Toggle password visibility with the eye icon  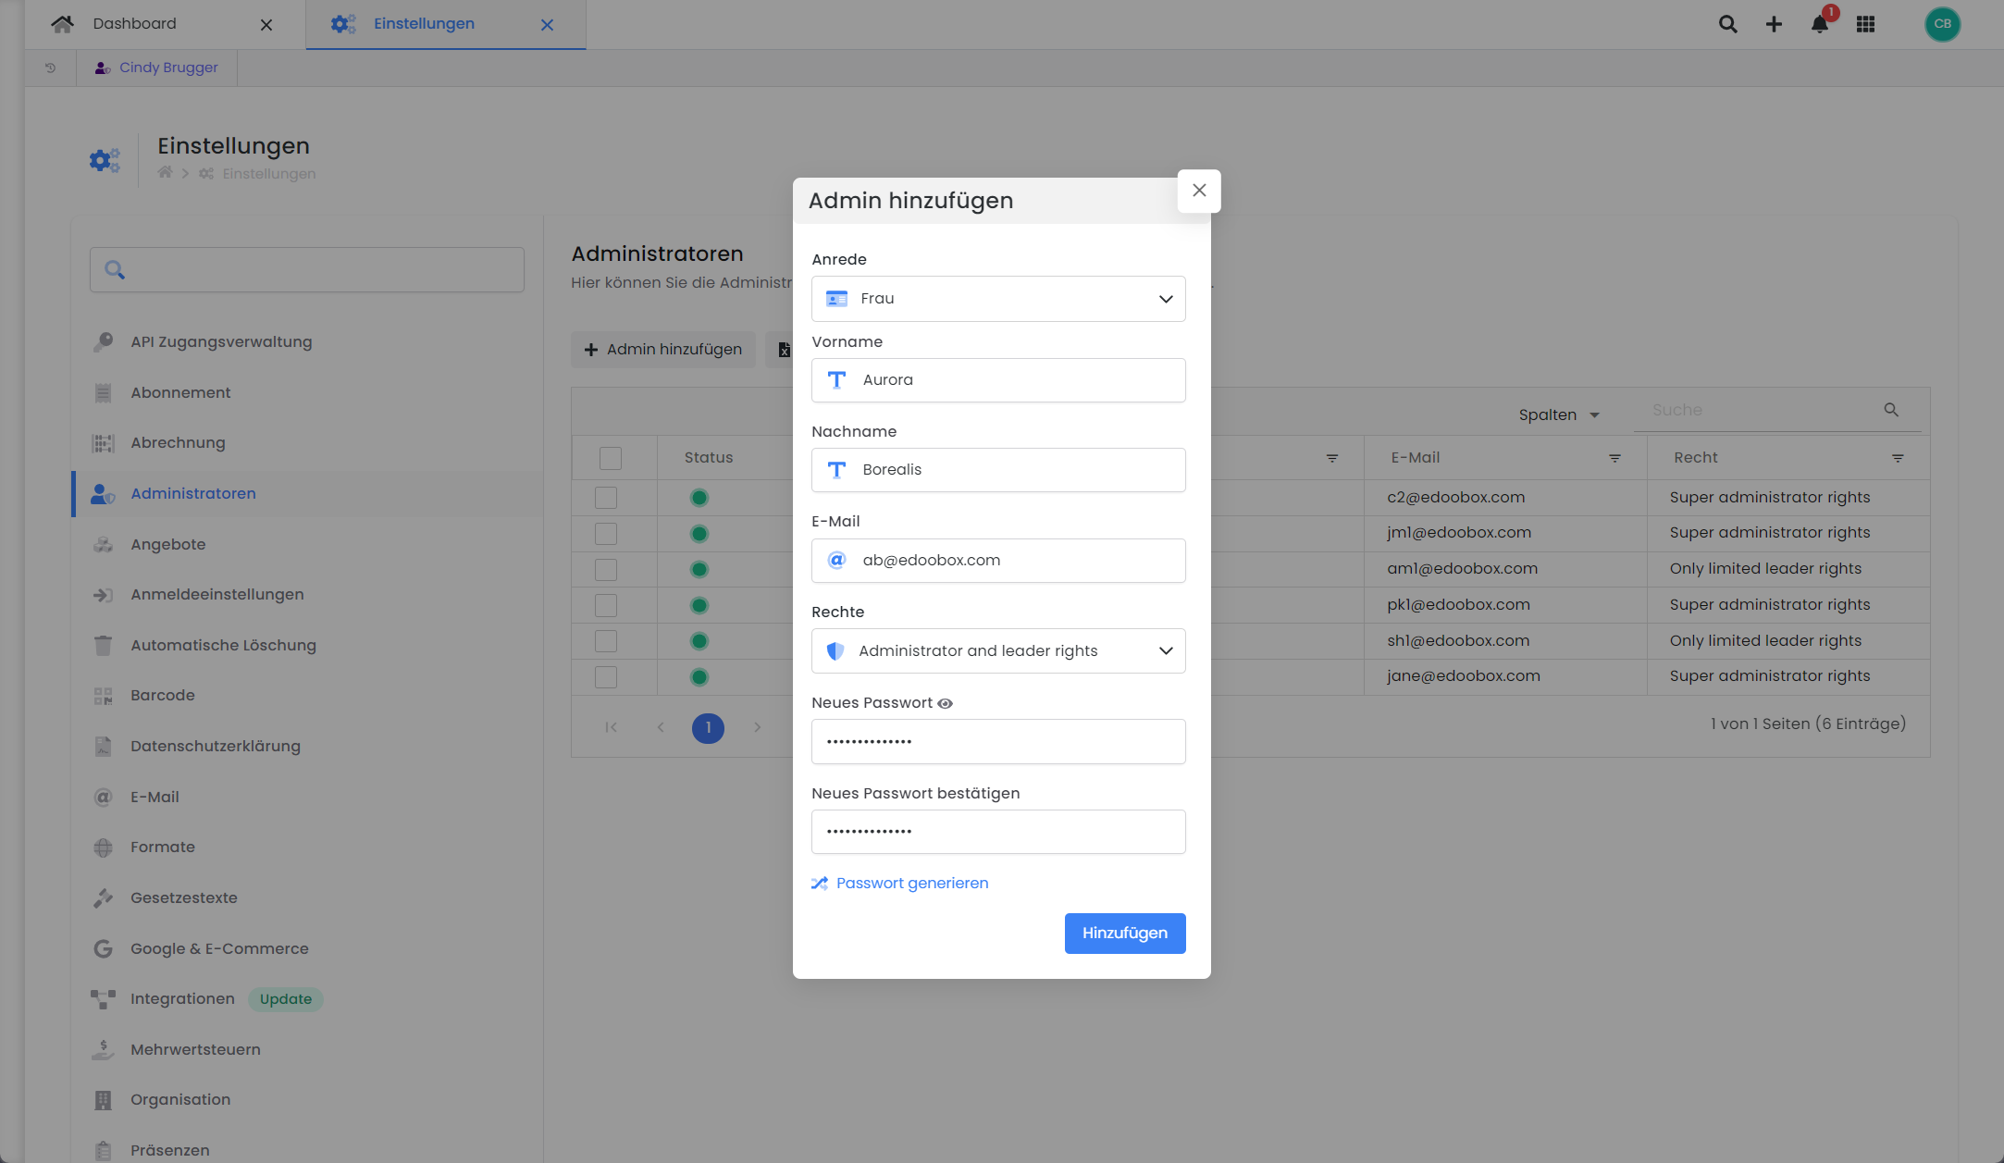click(945, 703)
